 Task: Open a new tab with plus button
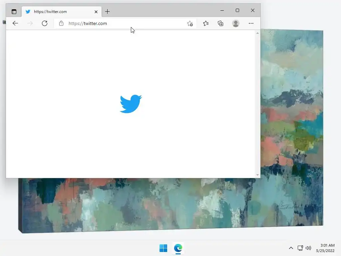(x=108, y=12)
